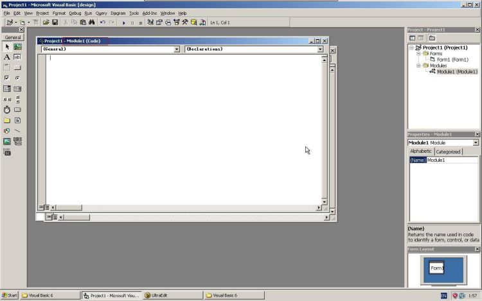Open the Object Browser toolbar icon
Viewport: 482px width, 301px height.
coord(177,22)
